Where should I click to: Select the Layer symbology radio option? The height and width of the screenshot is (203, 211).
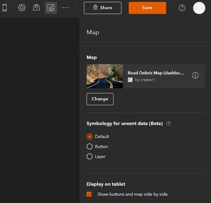(x=90, y=157)
